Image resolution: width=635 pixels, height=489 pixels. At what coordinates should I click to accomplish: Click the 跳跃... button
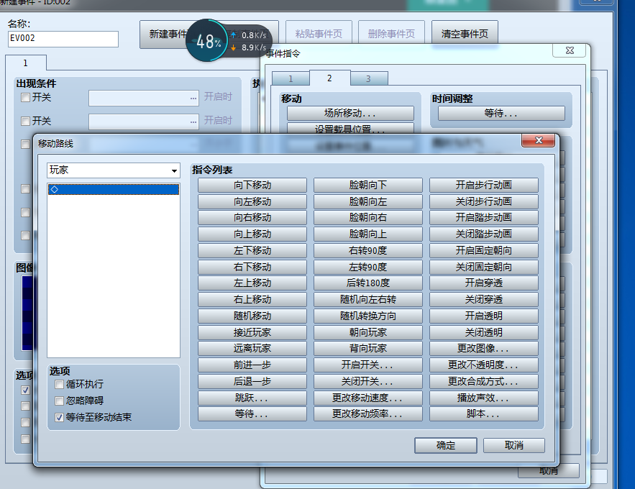pyautogui.click(x=252, y=398)
